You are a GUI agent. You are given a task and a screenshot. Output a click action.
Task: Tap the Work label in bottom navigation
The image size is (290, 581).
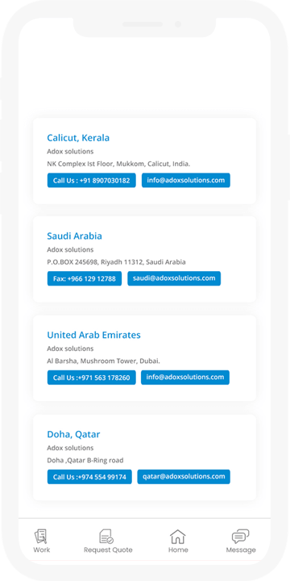41,550
